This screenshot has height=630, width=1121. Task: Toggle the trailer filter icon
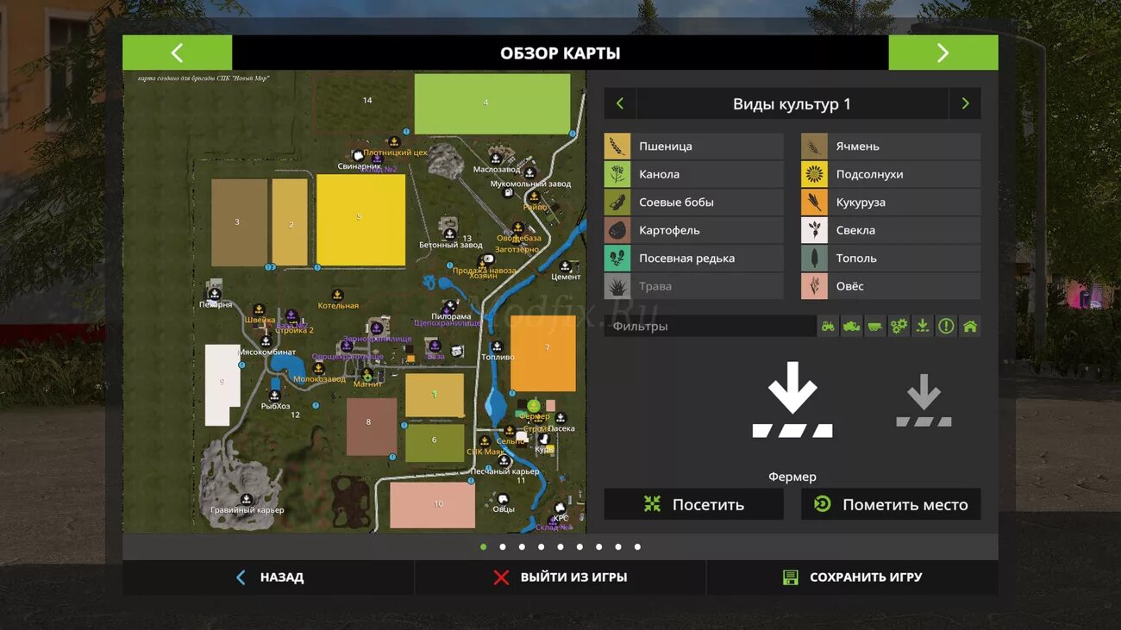(875, 326)
